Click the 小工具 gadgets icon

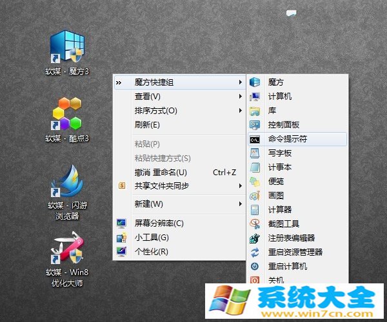click(121, 238)
